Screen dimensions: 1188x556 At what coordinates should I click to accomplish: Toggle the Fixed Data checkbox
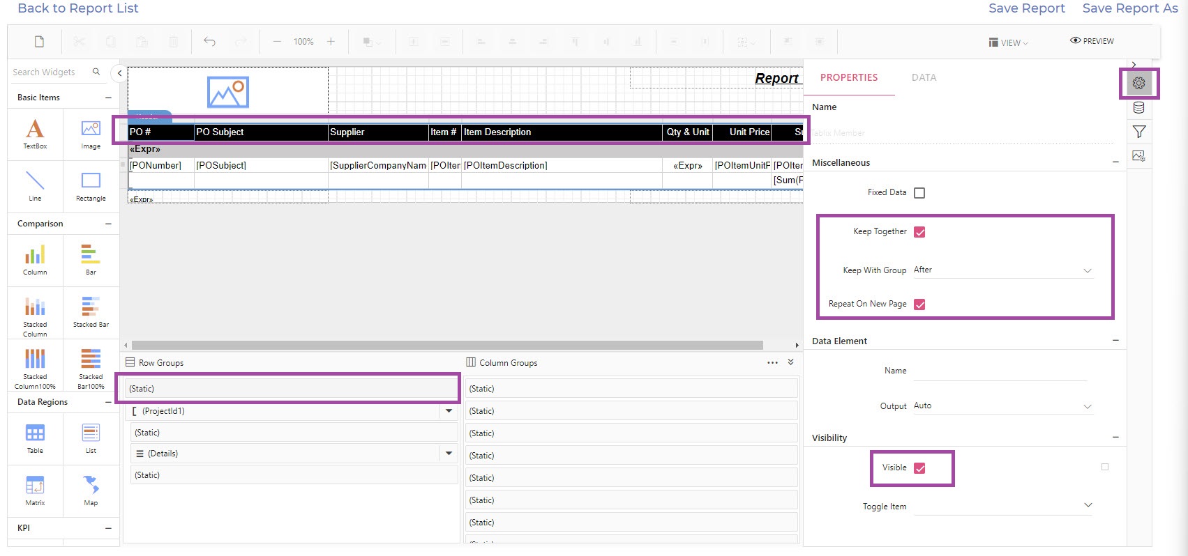pyautogui.click(x=919, y=193)
